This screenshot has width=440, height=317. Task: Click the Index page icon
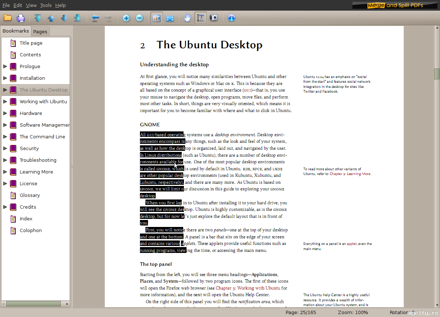click(x=13, y=219)
